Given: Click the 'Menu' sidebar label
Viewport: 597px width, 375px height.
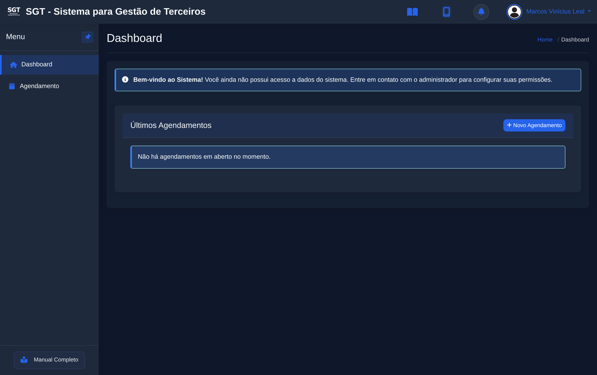Looking at the screenshot, I should tap(15, 37).
